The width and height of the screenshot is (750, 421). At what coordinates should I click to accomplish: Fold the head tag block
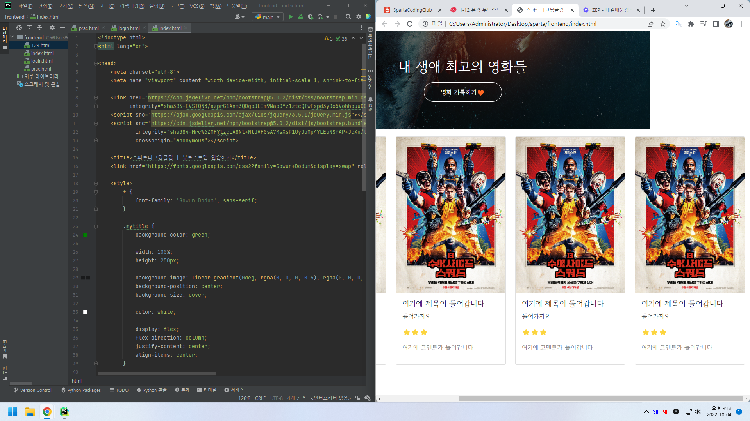click(x=96, y=63)
